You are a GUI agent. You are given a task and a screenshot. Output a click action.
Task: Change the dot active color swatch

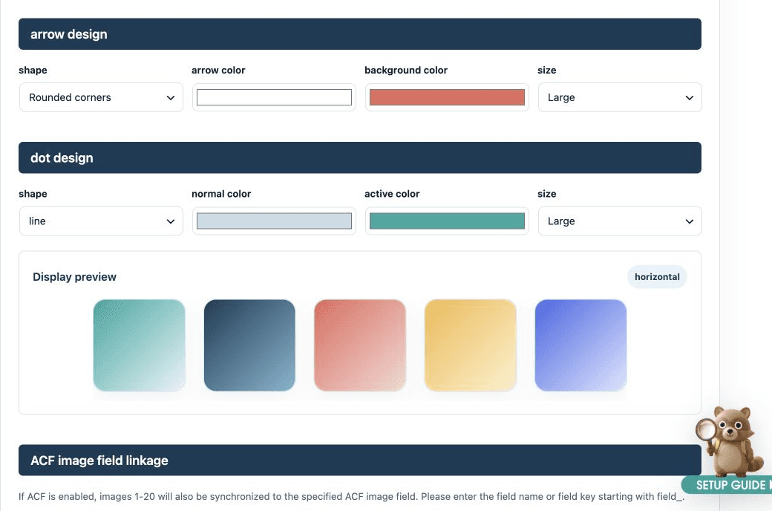(x=447, y=221)
